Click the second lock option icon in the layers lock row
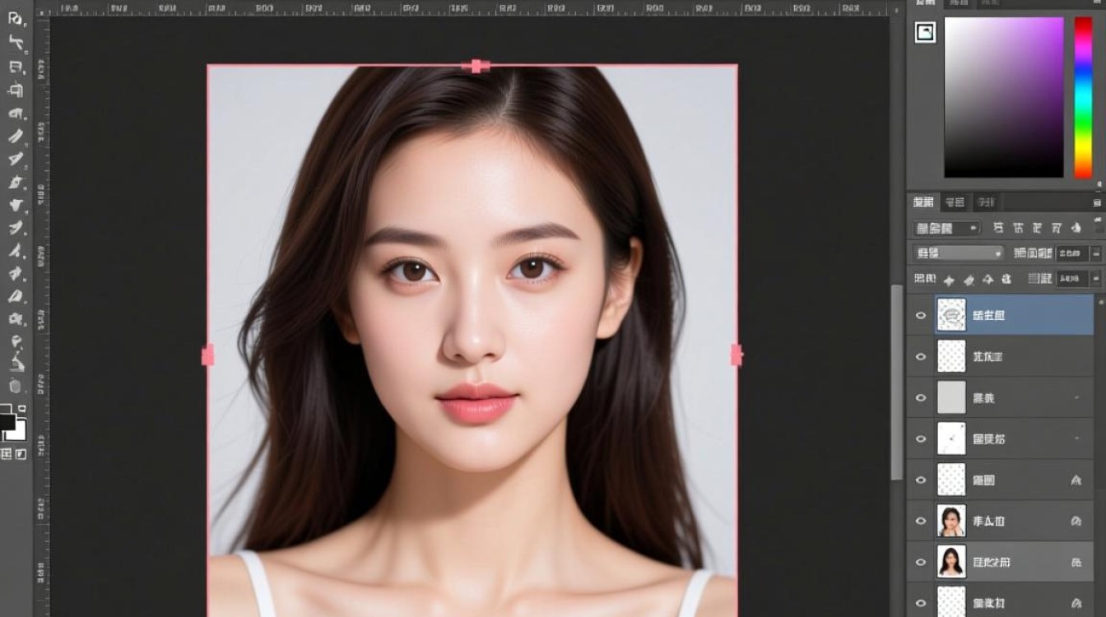The height and width of the screenshot is (617, 1106). (969, 279)
